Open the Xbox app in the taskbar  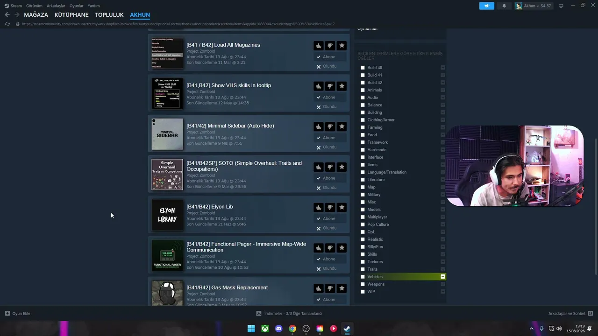click(265, 329)
